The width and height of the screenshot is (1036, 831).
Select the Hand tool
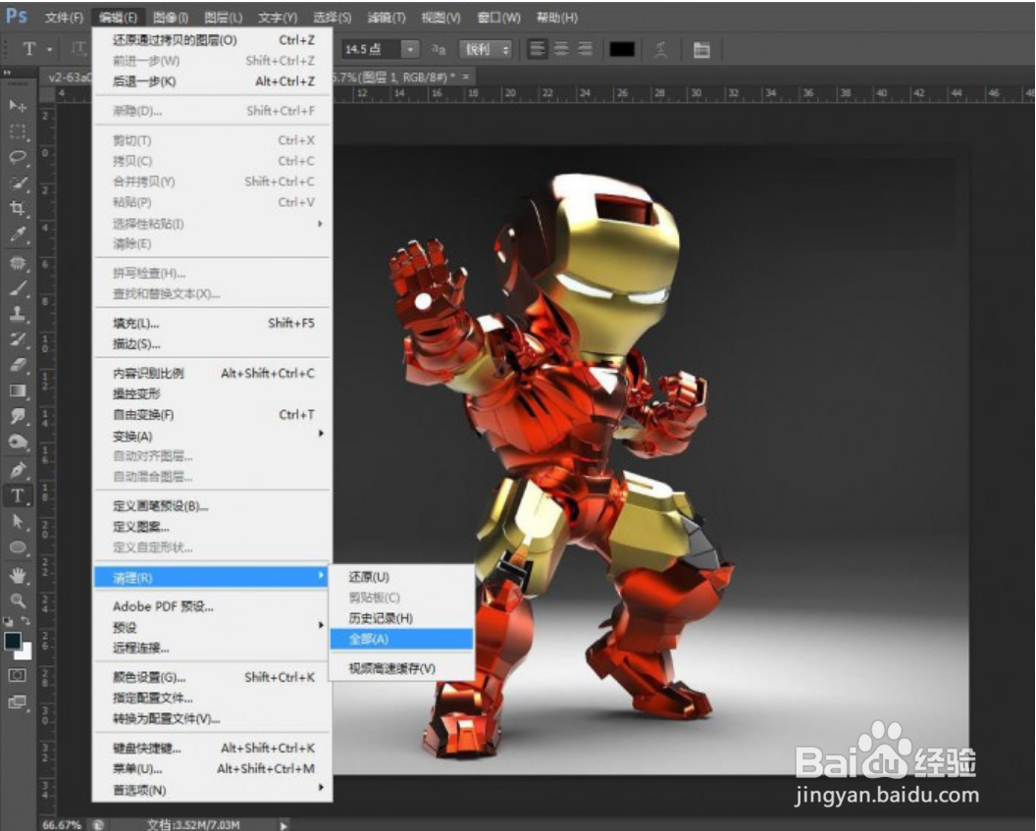(x=18, y=575)
